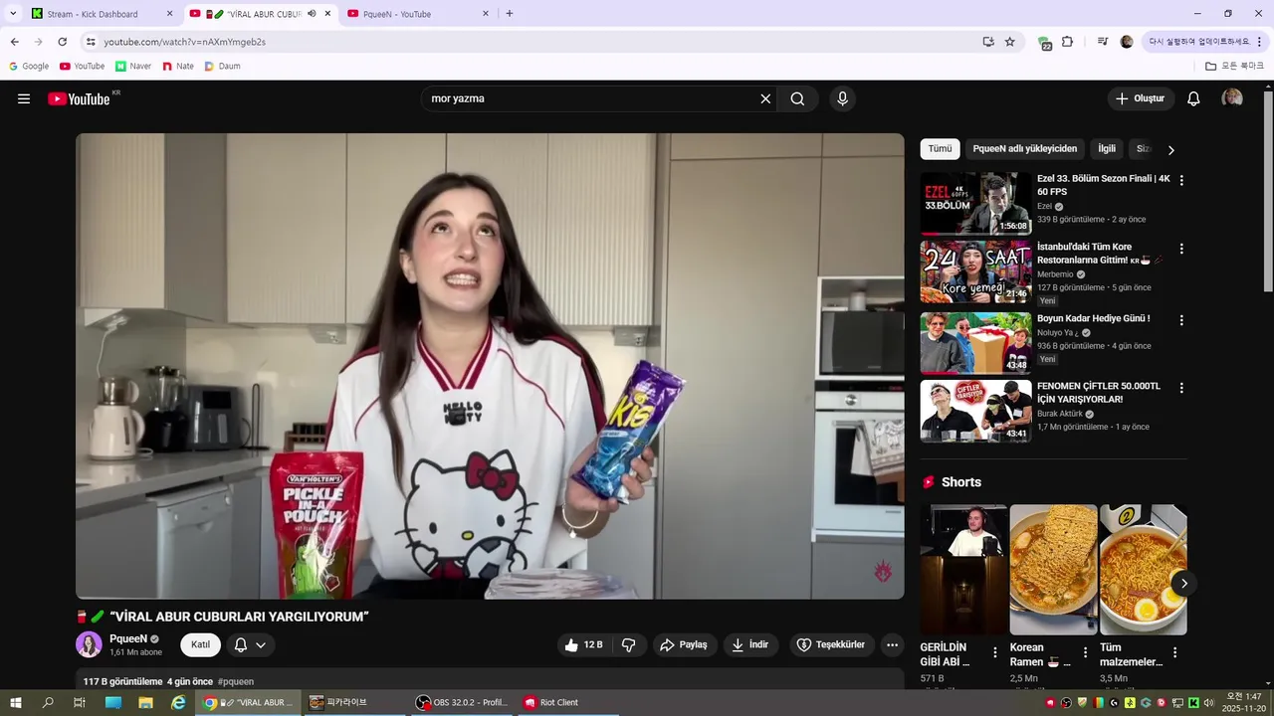Open options for the Korean Ramen short
Screen dimensions: 1274x716
(1085, 653)
